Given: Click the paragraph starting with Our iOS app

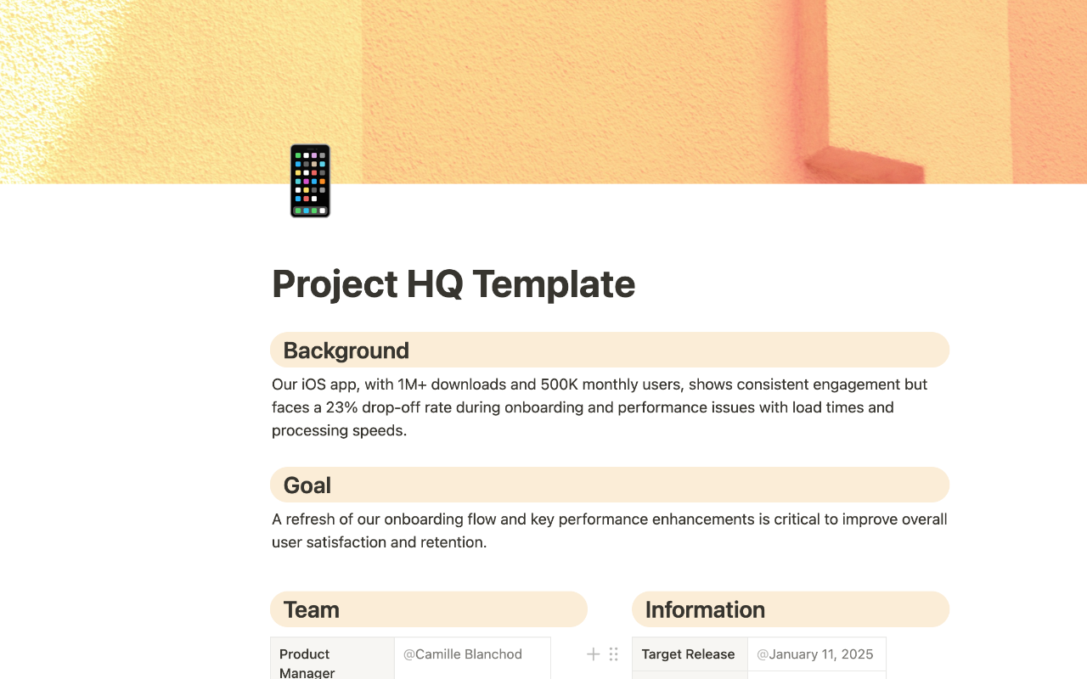Looking at the screenshot, I should coord(600,407).
